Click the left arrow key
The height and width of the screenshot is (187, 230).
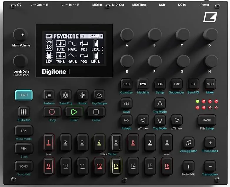pyautogui.click(x=143, y=120)
